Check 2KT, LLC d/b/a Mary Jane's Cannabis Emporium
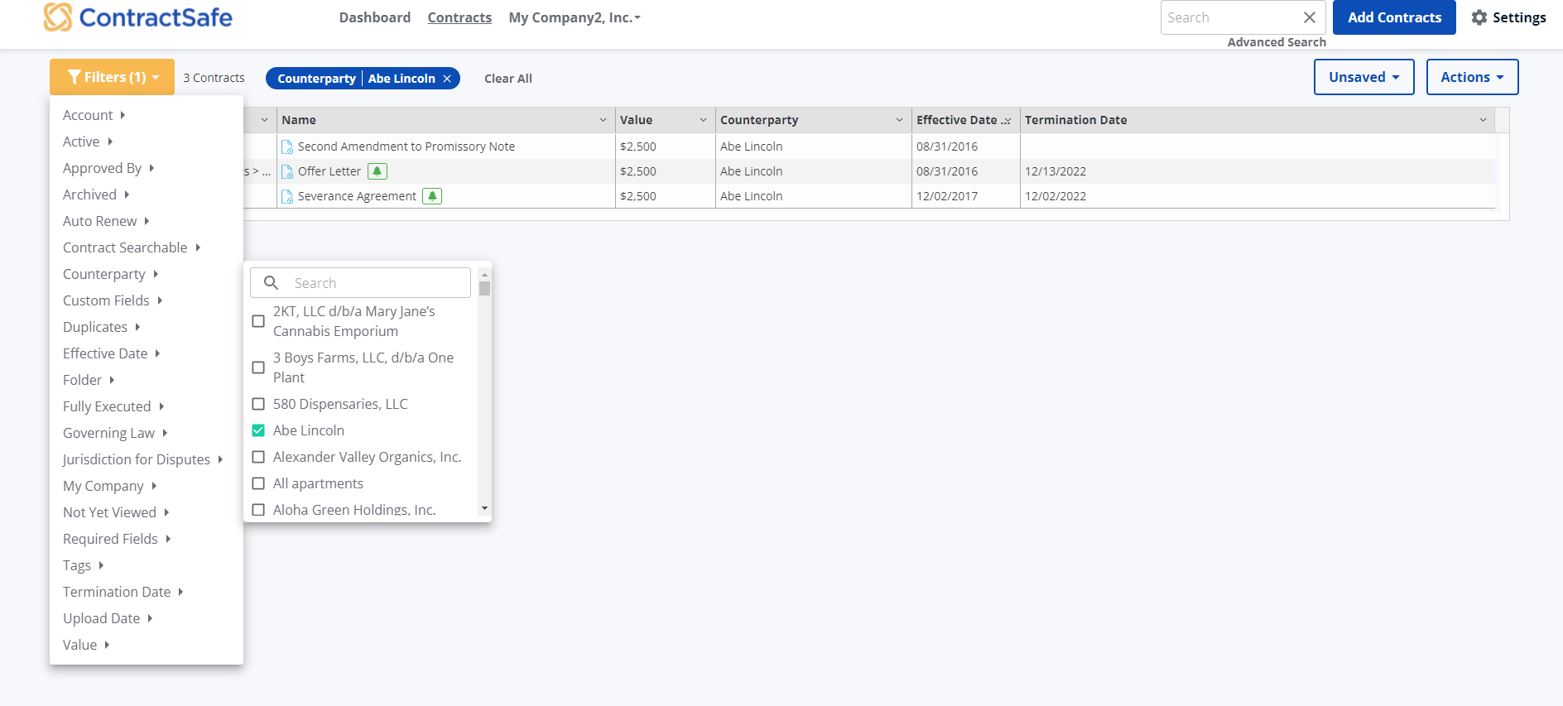Image resolution: width=1563 pixels, height=706 pixels. [258, 321]
